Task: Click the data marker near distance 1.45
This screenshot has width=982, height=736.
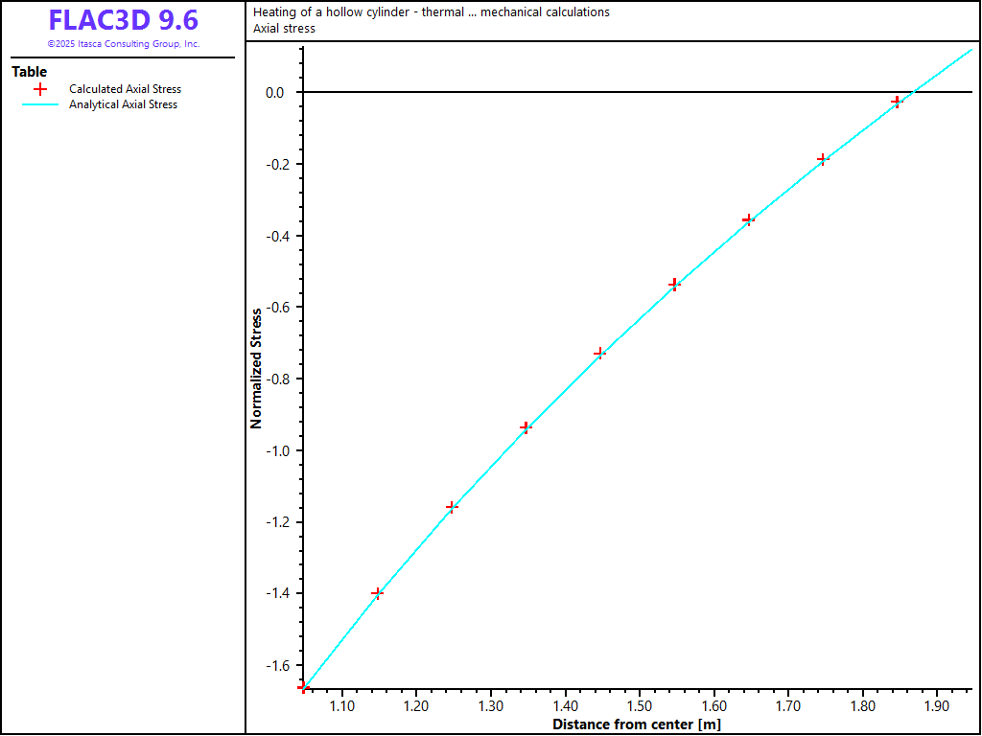Action: point(599,353)
